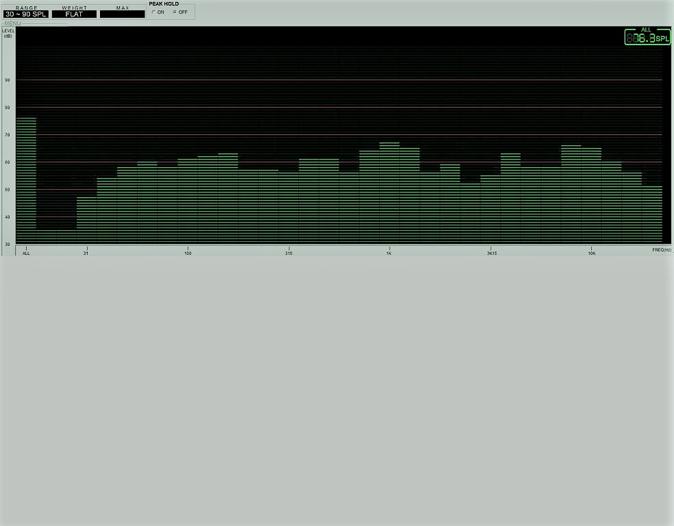Click the 315 Hz frequency marker
Image resolution: width=674 pixels, height=526 pixels.
click(288, 253)
